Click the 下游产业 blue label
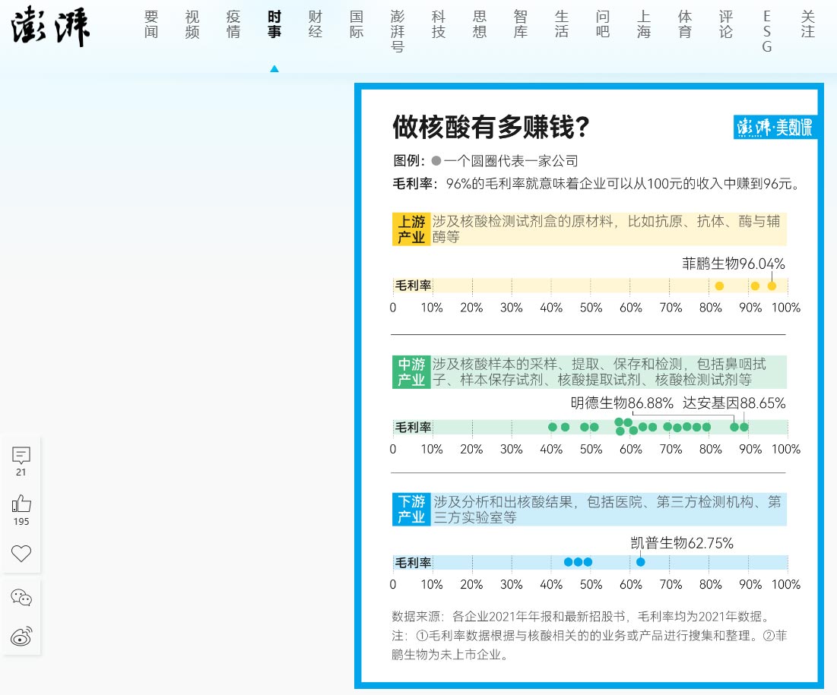837x695 pixels. pyautogui.click(x=411, y=510)
